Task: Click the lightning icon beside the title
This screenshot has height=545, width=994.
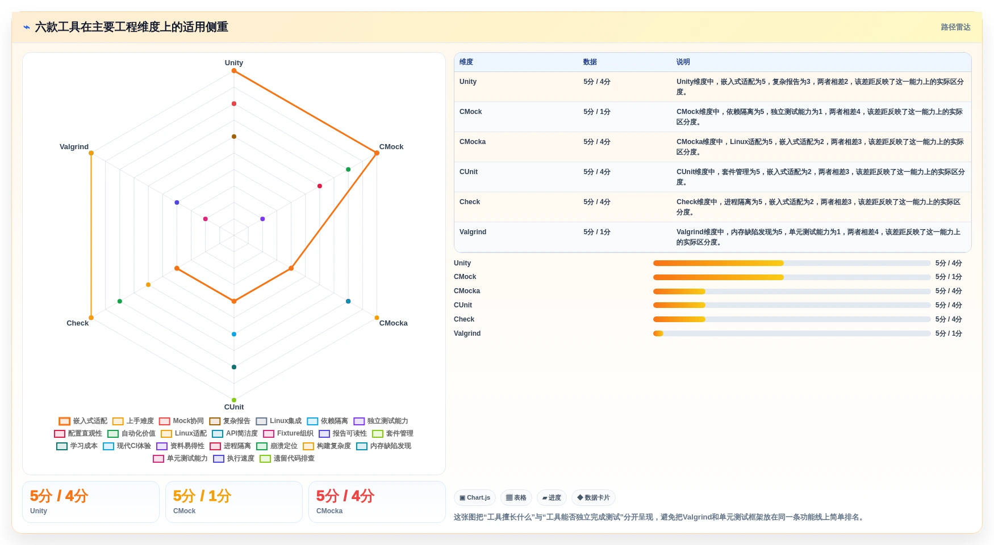Action: click(27, 27)
